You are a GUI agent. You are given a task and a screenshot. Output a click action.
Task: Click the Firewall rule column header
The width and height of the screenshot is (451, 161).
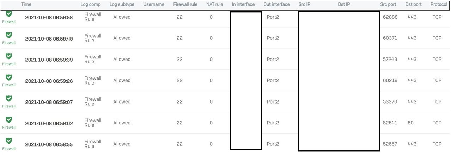(x=185, y=4)
